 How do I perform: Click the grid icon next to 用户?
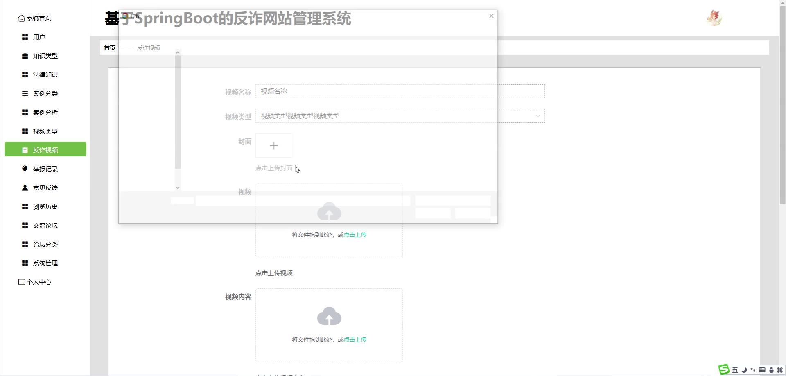click(x=25, y=37)
